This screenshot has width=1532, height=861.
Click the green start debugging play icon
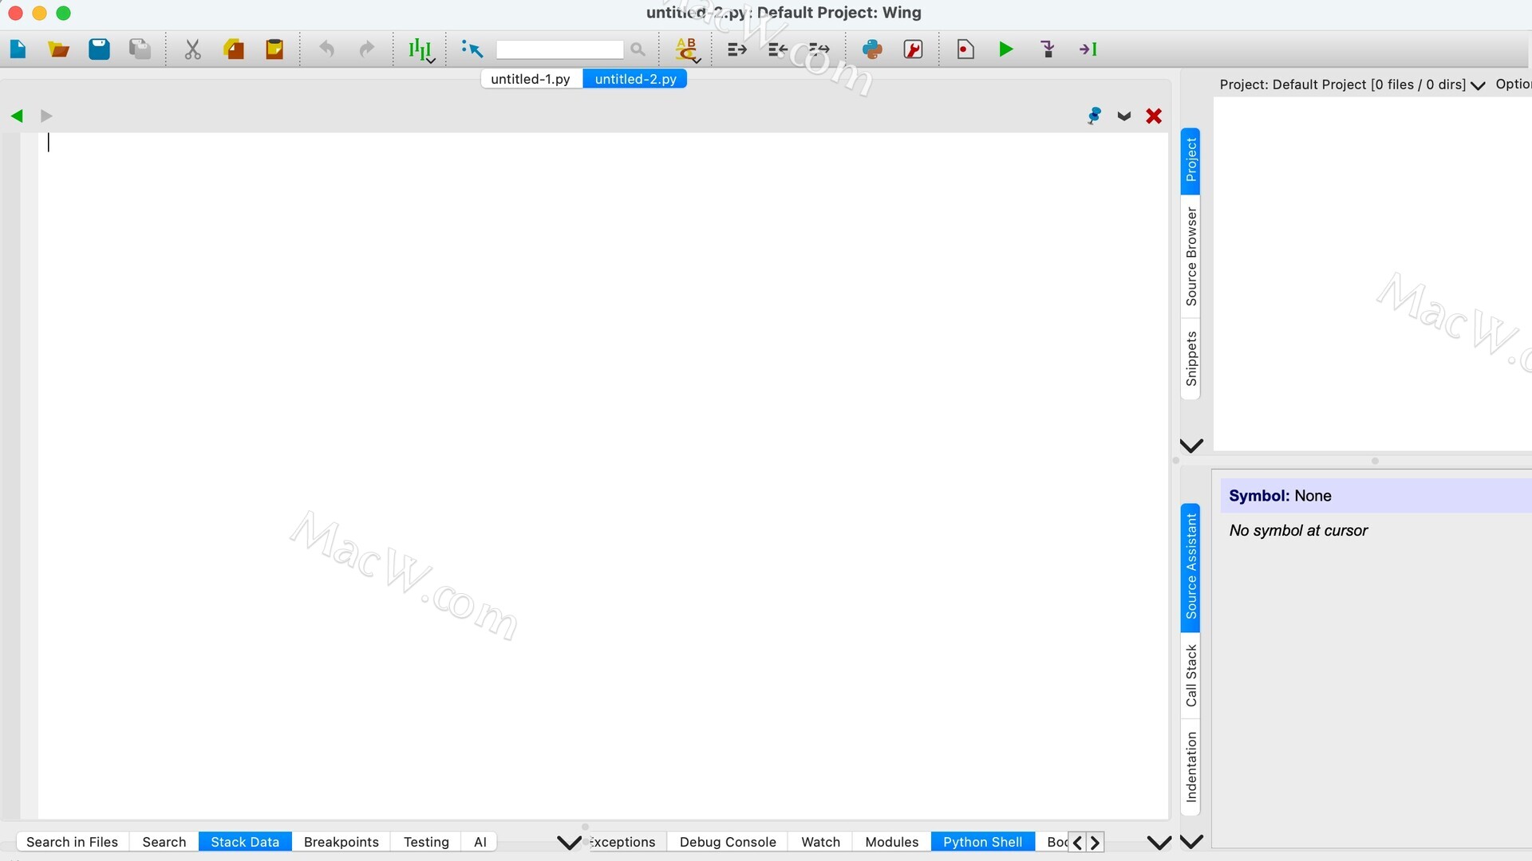tap(1005, 49)
